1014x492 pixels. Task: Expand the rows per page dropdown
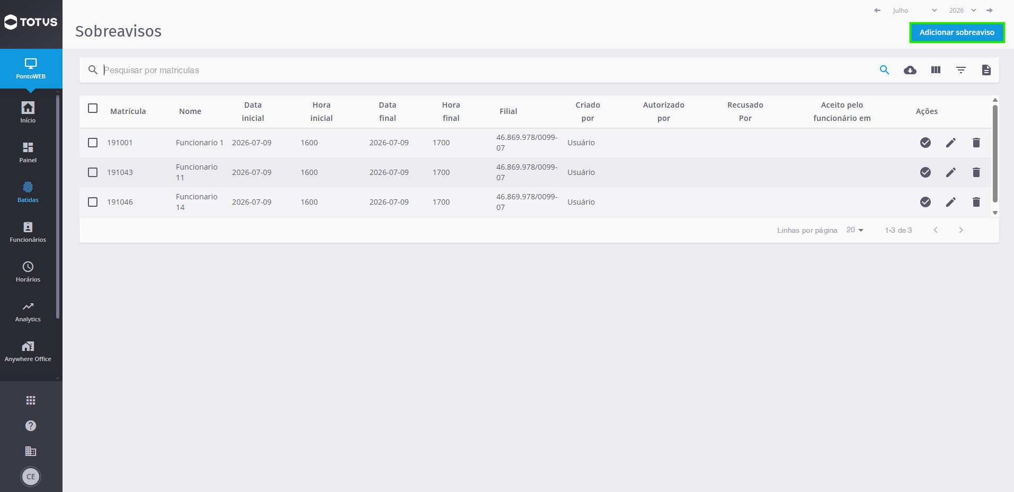[x=855, y=230]
